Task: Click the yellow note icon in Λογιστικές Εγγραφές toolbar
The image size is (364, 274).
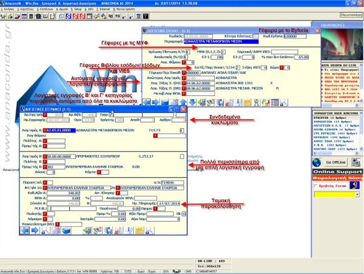Action: pos(139,230)
